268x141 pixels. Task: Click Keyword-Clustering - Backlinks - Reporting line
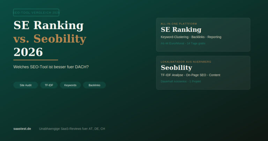[x=191, y=37]
